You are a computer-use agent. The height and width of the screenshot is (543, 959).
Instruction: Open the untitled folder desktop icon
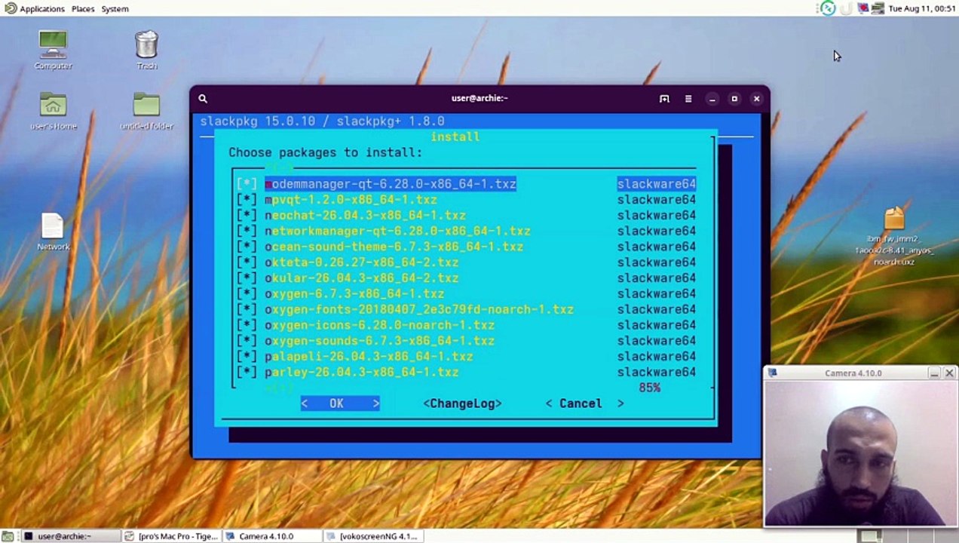point(147,111)
